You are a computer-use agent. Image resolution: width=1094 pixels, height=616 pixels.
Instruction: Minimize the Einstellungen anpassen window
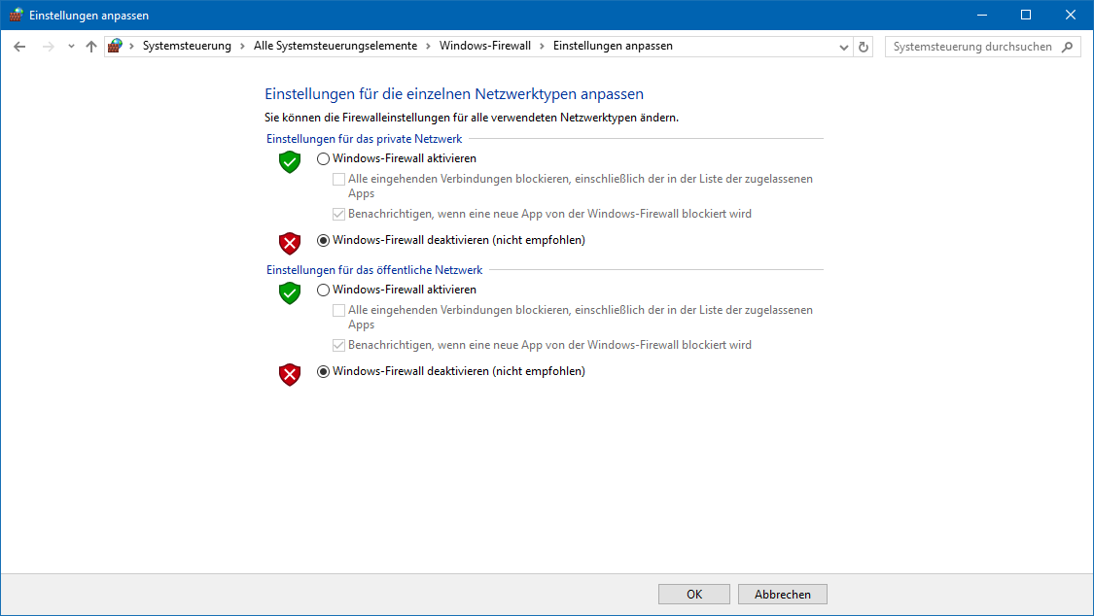coord(981,15)
